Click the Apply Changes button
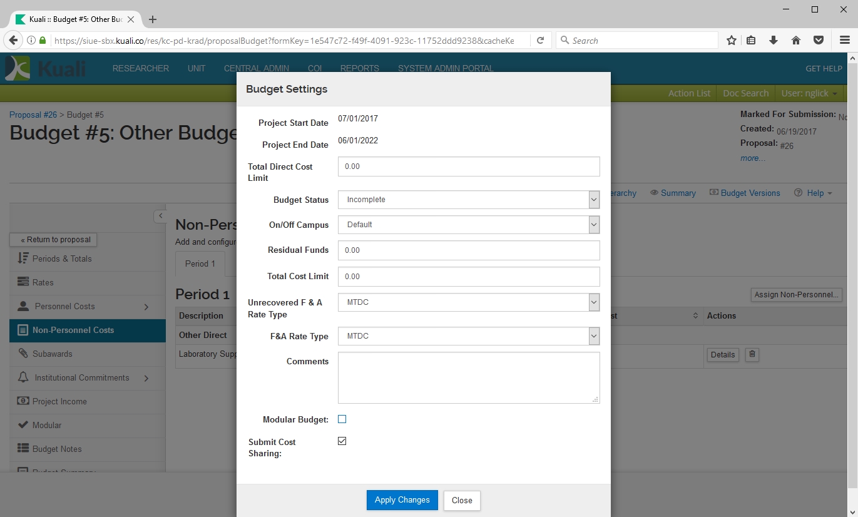Viewport: 858px width, 517px height. 402,500
